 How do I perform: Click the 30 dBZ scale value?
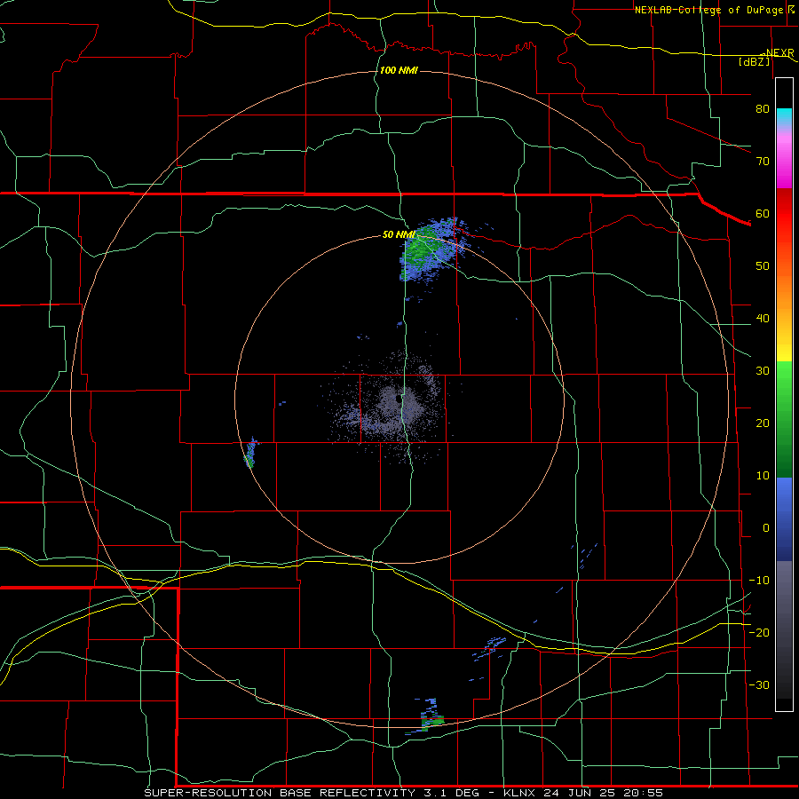[763, 370]
